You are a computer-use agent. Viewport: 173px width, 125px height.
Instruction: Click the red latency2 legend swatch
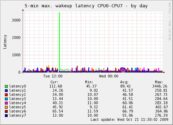click(x=6, y=95)
